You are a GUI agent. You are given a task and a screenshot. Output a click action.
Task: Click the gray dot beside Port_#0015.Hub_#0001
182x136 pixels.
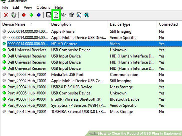pyautogui.click(x=4, y=111)
